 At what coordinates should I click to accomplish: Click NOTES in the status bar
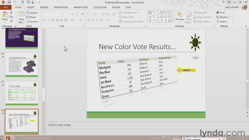[153, 138]
